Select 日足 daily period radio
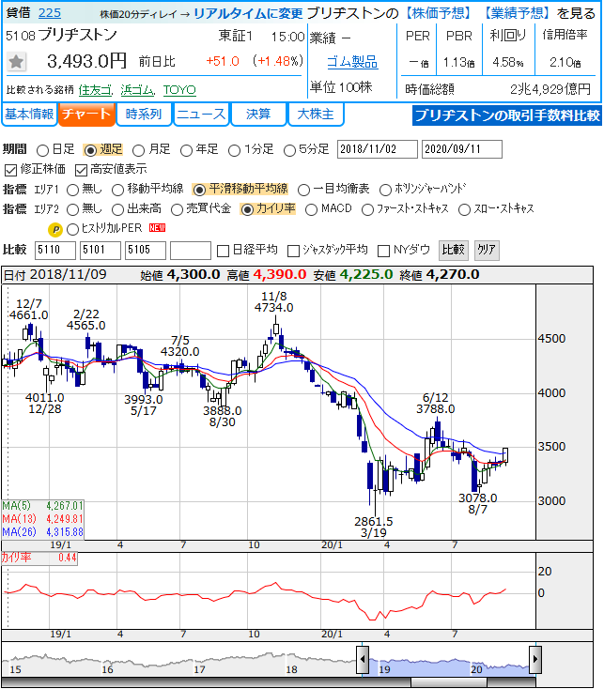604x689 pixels. click(x=42, y=151)
